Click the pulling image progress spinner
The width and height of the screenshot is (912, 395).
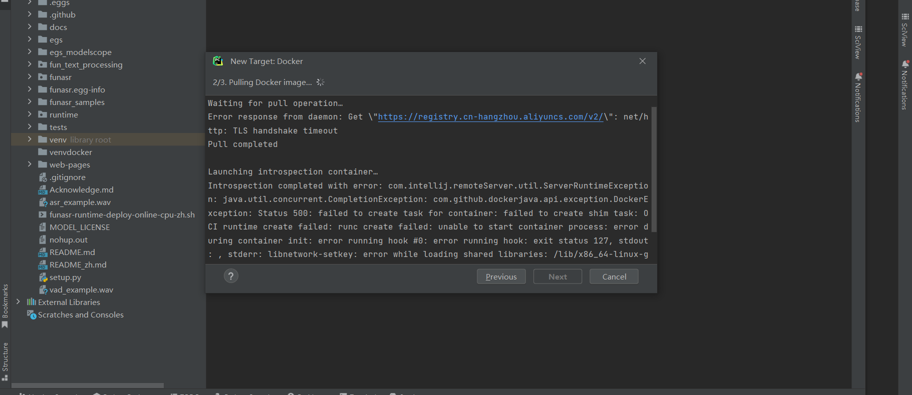point(321,82)
